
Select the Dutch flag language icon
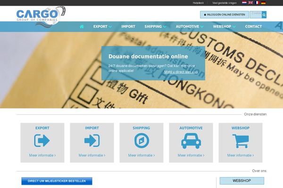[244, 2]
